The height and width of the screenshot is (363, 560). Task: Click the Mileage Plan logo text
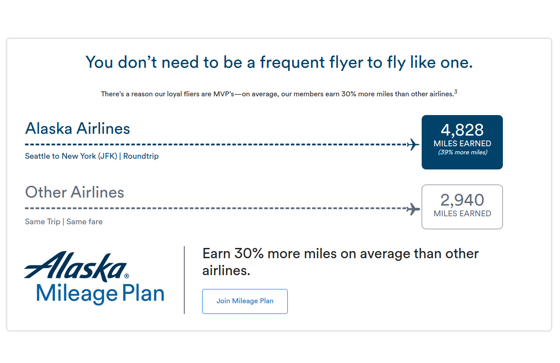100,293
